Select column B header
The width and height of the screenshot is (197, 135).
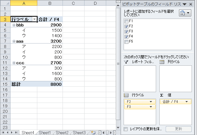click(50, 3)
